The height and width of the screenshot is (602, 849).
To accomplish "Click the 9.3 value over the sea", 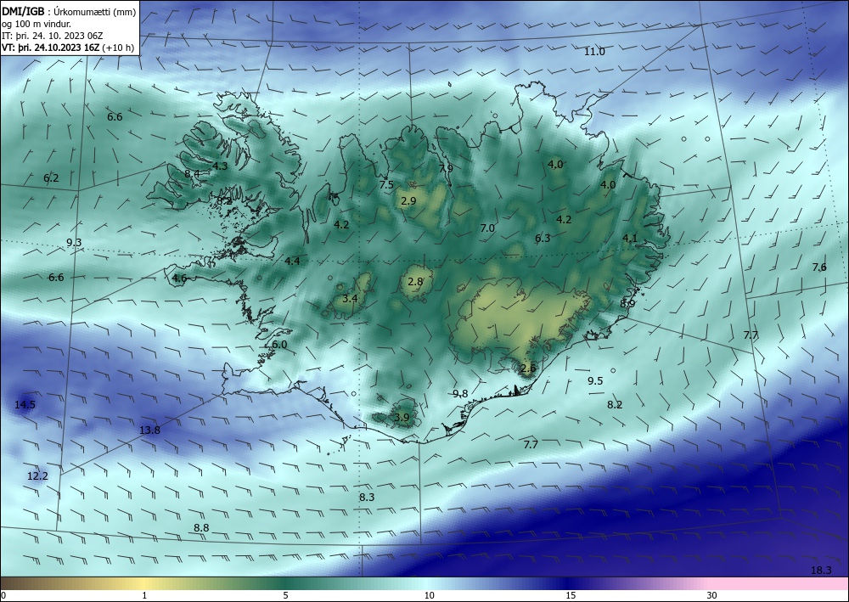I will (x=74, y=242).
